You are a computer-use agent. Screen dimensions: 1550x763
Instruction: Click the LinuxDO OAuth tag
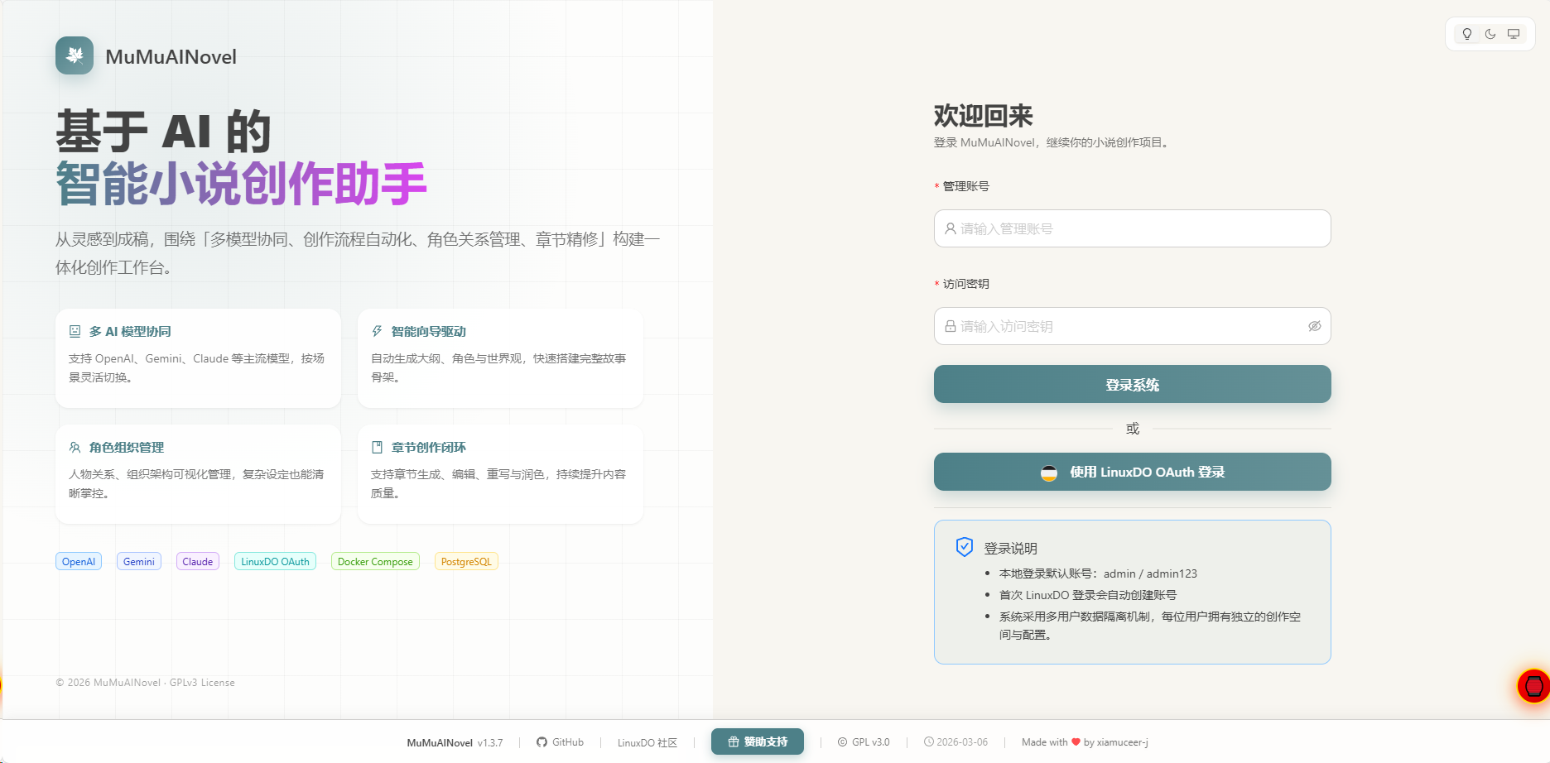point(275,561)
